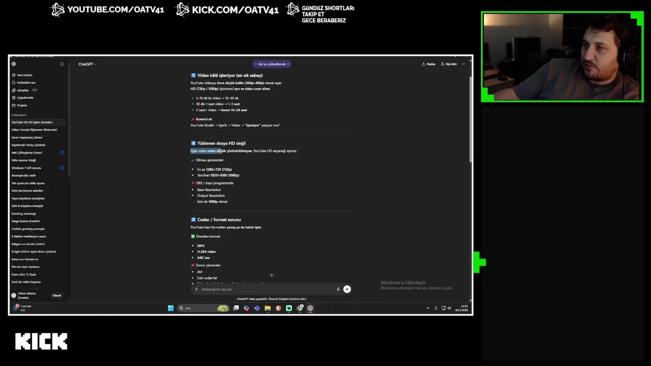Collapse the sidebar with the panel icon

[x=62, y=64]
